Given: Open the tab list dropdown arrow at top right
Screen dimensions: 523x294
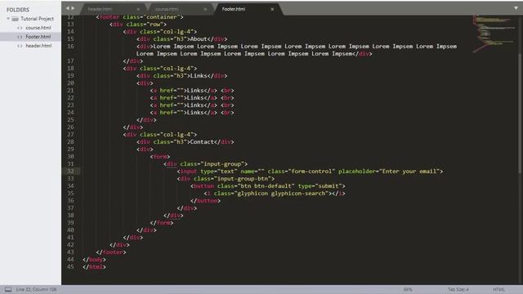Looking at the screenshot, I should pyautogui.click(x=516, y=8).
